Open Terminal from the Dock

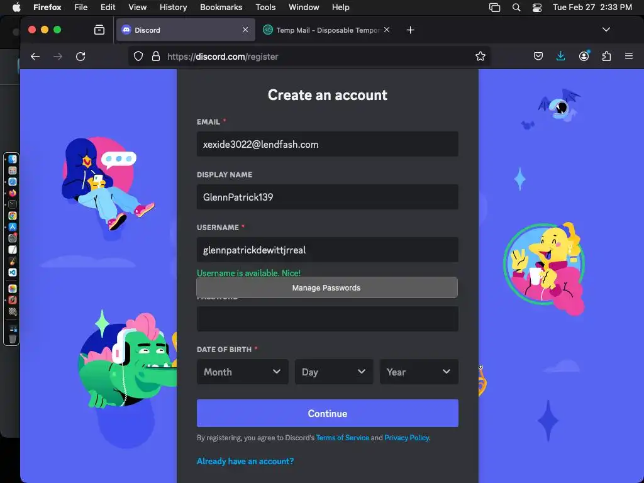pos(13,204)
